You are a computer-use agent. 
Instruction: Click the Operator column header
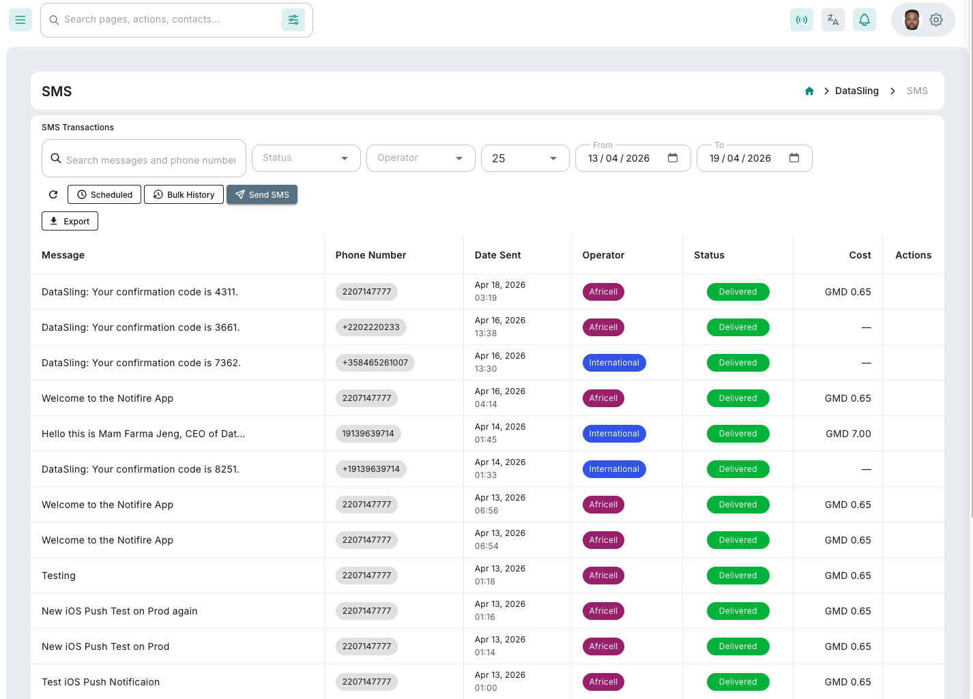603,255
